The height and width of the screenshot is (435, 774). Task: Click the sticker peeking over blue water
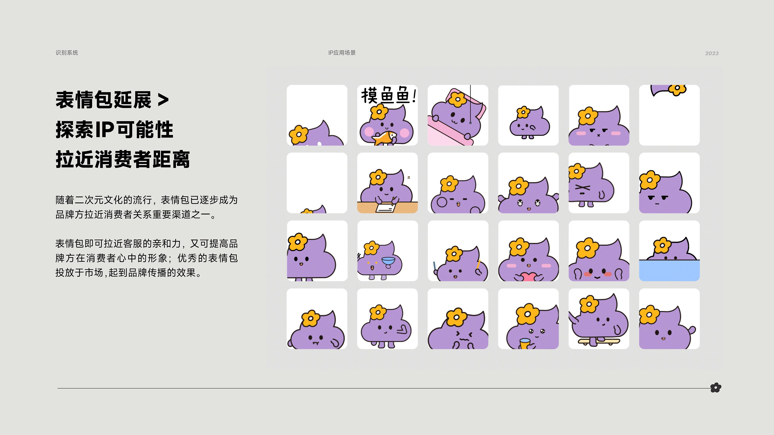pos(669,251)
